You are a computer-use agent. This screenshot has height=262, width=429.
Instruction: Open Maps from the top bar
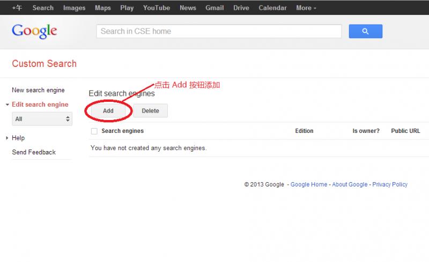102,8
